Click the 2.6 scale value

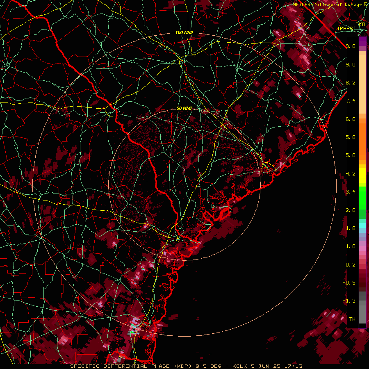pos(351,210)
